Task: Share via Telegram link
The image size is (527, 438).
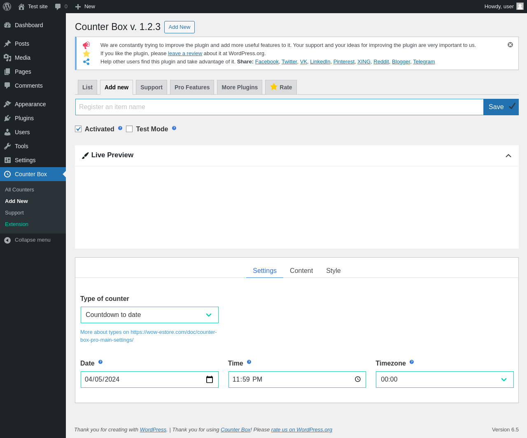Action: pos(424,62)
